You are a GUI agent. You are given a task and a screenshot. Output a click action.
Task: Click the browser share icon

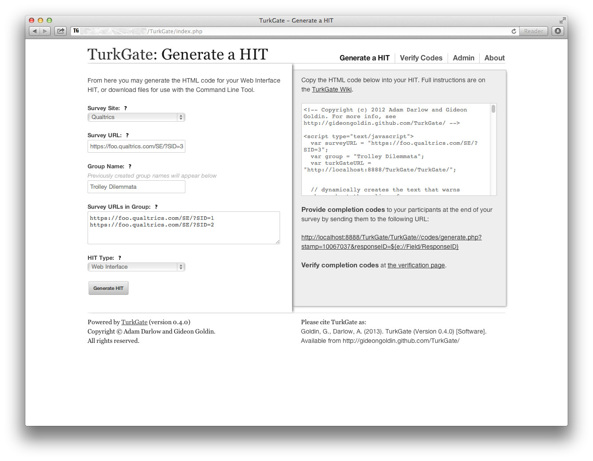60,31
